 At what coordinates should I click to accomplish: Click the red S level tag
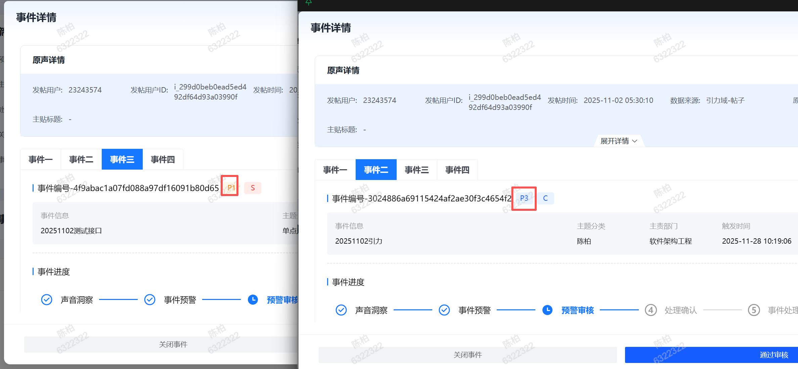(253, 188)
